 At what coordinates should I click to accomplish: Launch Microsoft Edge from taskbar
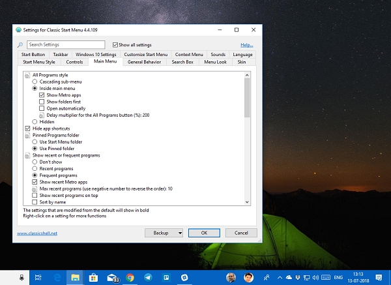pyautogui.click(x=57, y=277)
